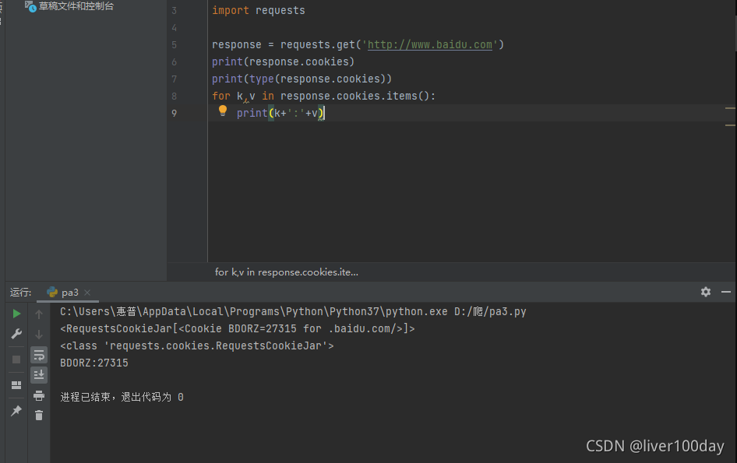Open run panel settings gear
The image size is (737, 463).
pyautogui.click(x=706, y=292)
